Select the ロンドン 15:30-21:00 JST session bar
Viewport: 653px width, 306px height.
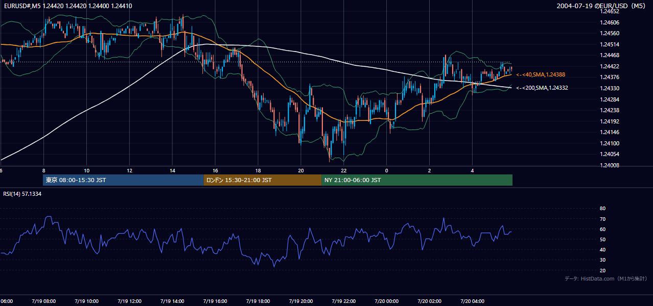tap(263, 180)
